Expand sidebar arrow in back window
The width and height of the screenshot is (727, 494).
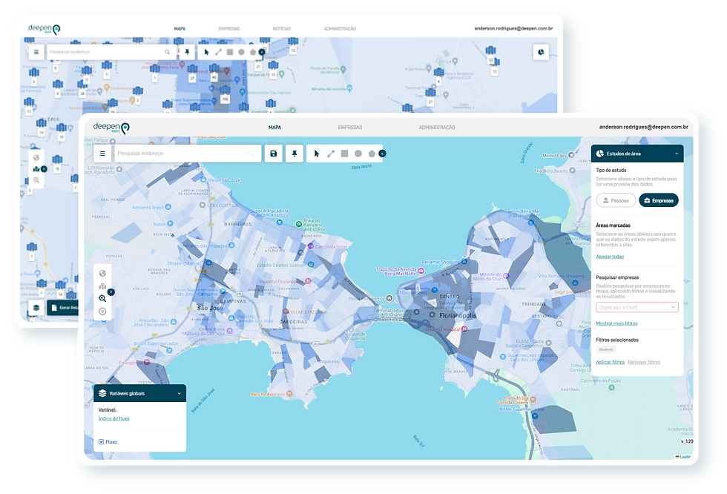pos(44,169)
